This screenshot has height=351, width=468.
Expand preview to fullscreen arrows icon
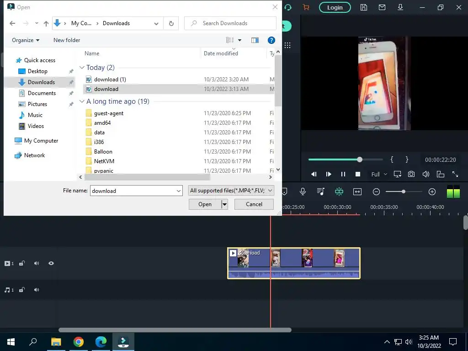455,174
